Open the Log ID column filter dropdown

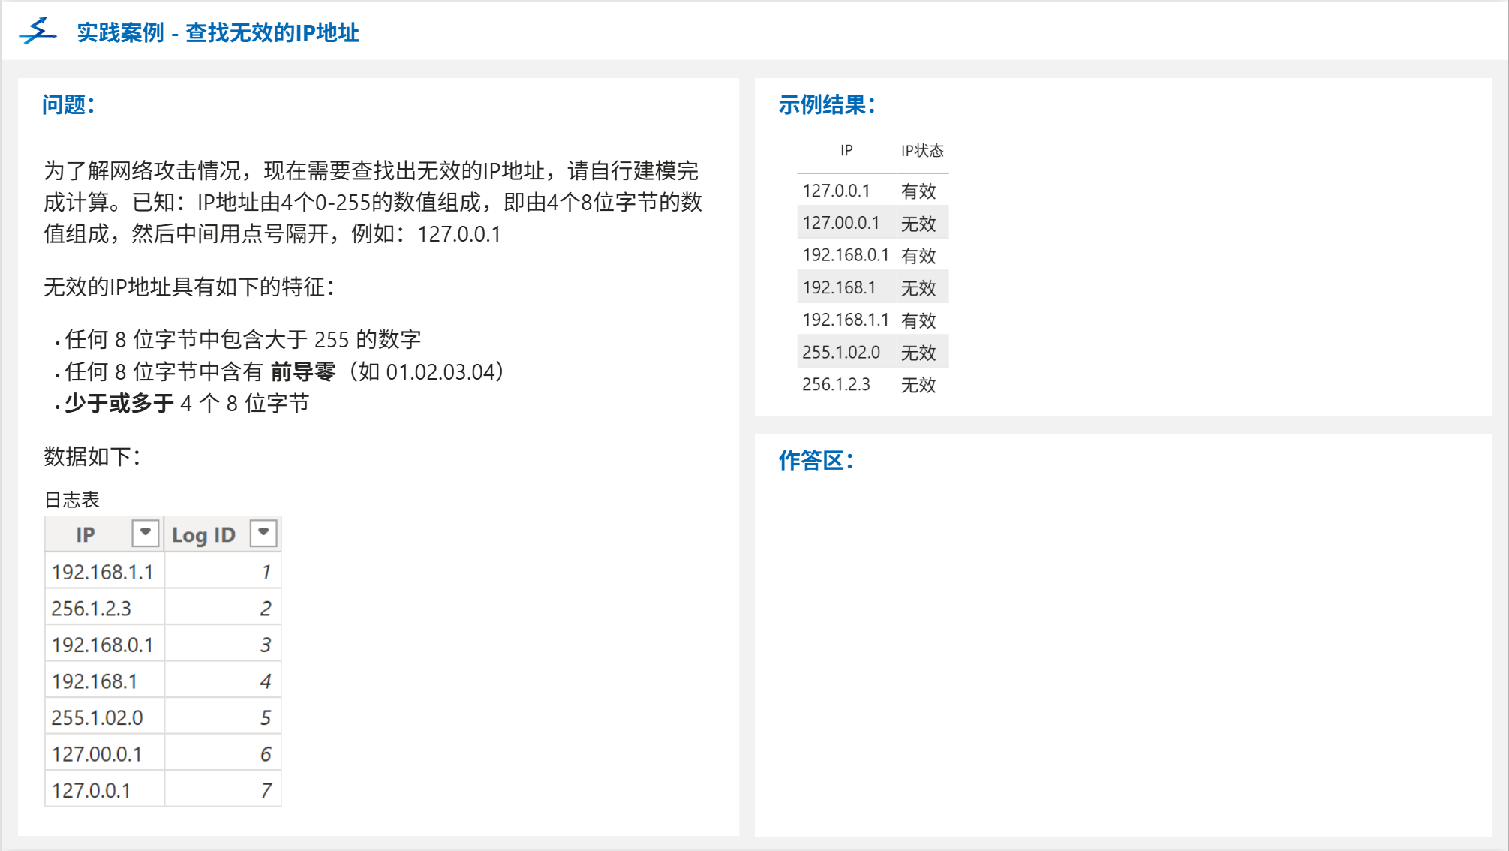tap(263, 533)
